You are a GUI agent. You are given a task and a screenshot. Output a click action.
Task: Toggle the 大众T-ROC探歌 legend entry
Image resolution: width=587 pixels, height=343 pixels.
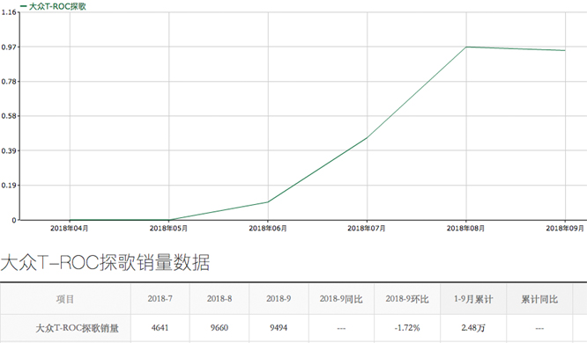(53, 6)
